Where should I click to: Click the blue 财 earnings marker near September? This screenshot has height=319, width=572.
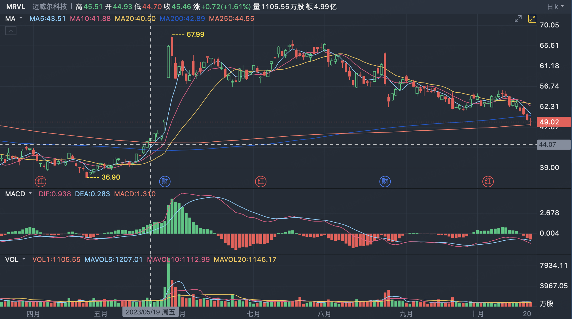coord(385,181)
